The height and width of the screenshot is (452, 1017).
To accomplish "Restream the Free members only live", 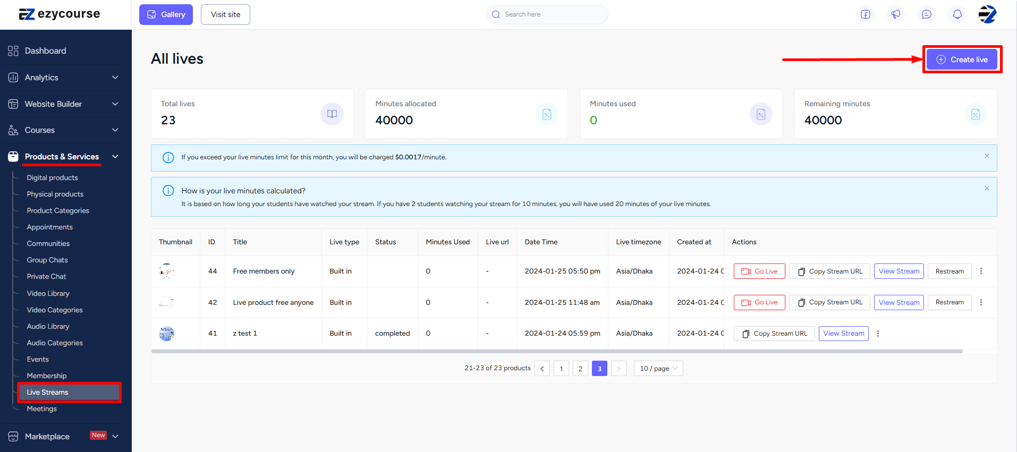I will [950, 271].
